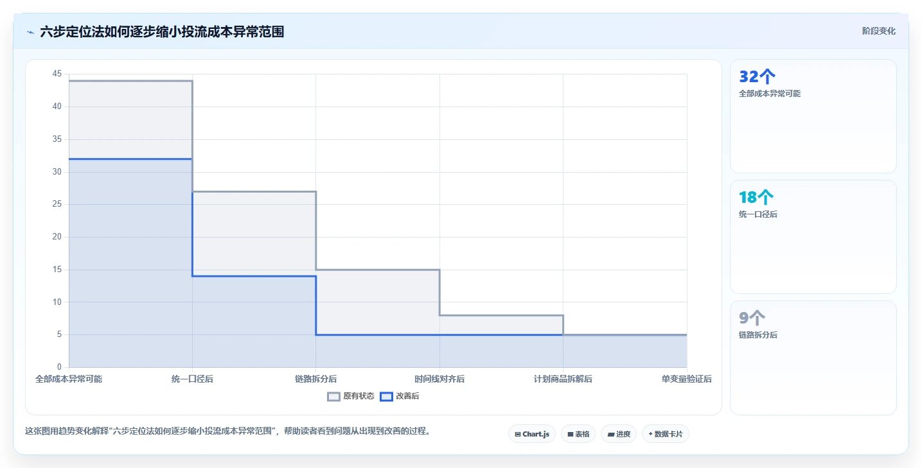Toggle the 原有状态 legend swatch
The width and height of the screenshot is (922, 468).
(x=333, y=397)
